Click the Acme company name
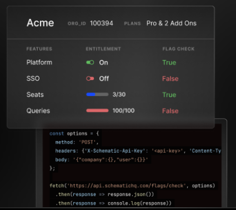 (x=41, y=23)
